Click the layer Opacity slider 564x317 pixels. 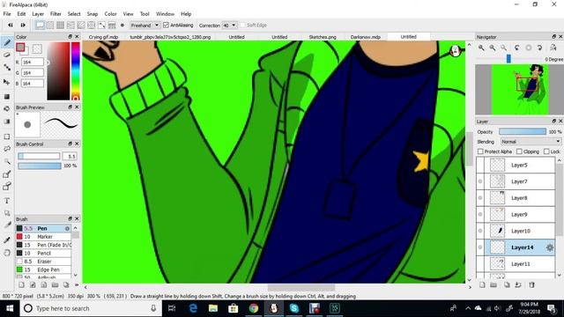(523, 132)
